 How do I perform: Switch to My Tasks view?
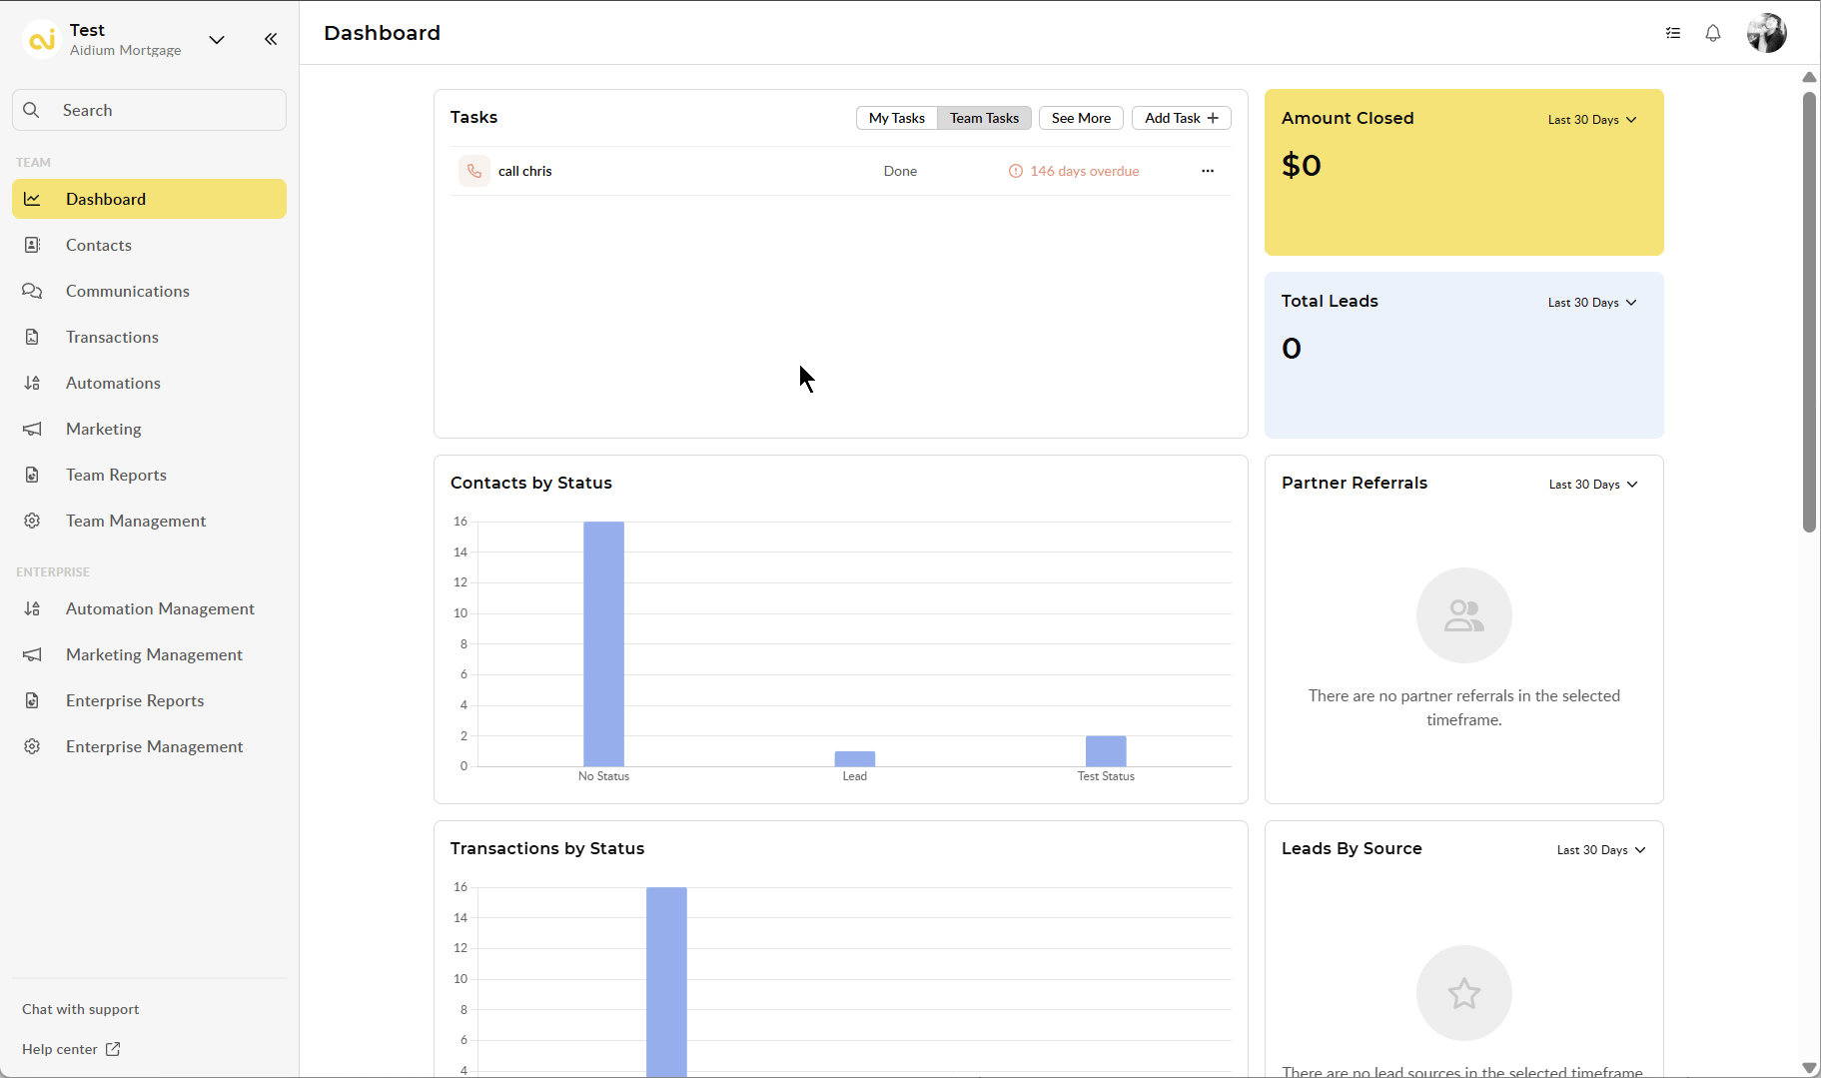tap(896, 118)
